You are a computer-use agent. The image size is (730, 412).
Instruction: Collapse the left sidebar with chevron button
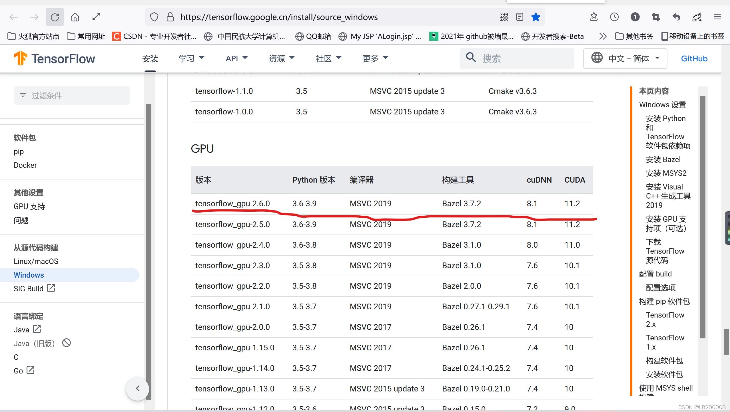(x=137, y=388)
